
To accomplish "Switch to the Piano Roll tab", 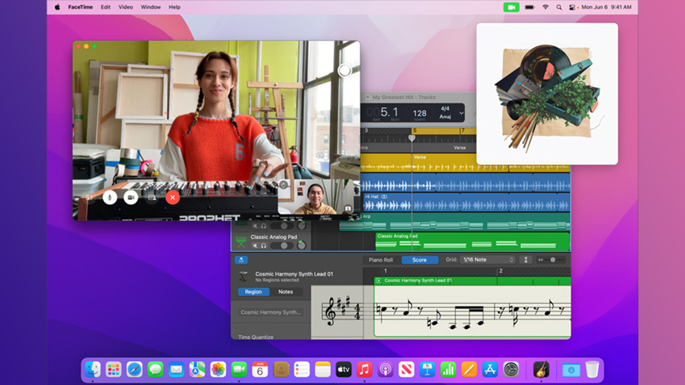I will pyautogui.click(x=381, y=260).
